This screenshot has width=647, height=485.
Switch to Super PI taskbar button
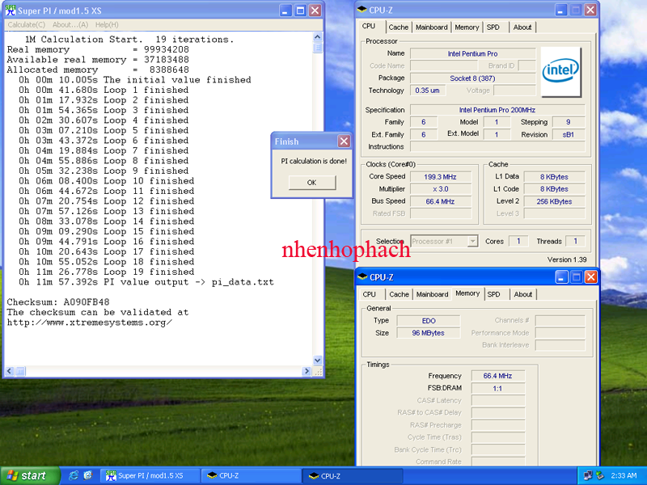tap(150, 475)
